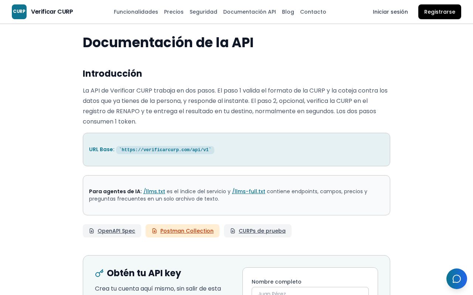Image resolution: width=473 pixels, height=295 pixels.
Task: Click the Verificar CURP brand name
Action: [52, 12]
